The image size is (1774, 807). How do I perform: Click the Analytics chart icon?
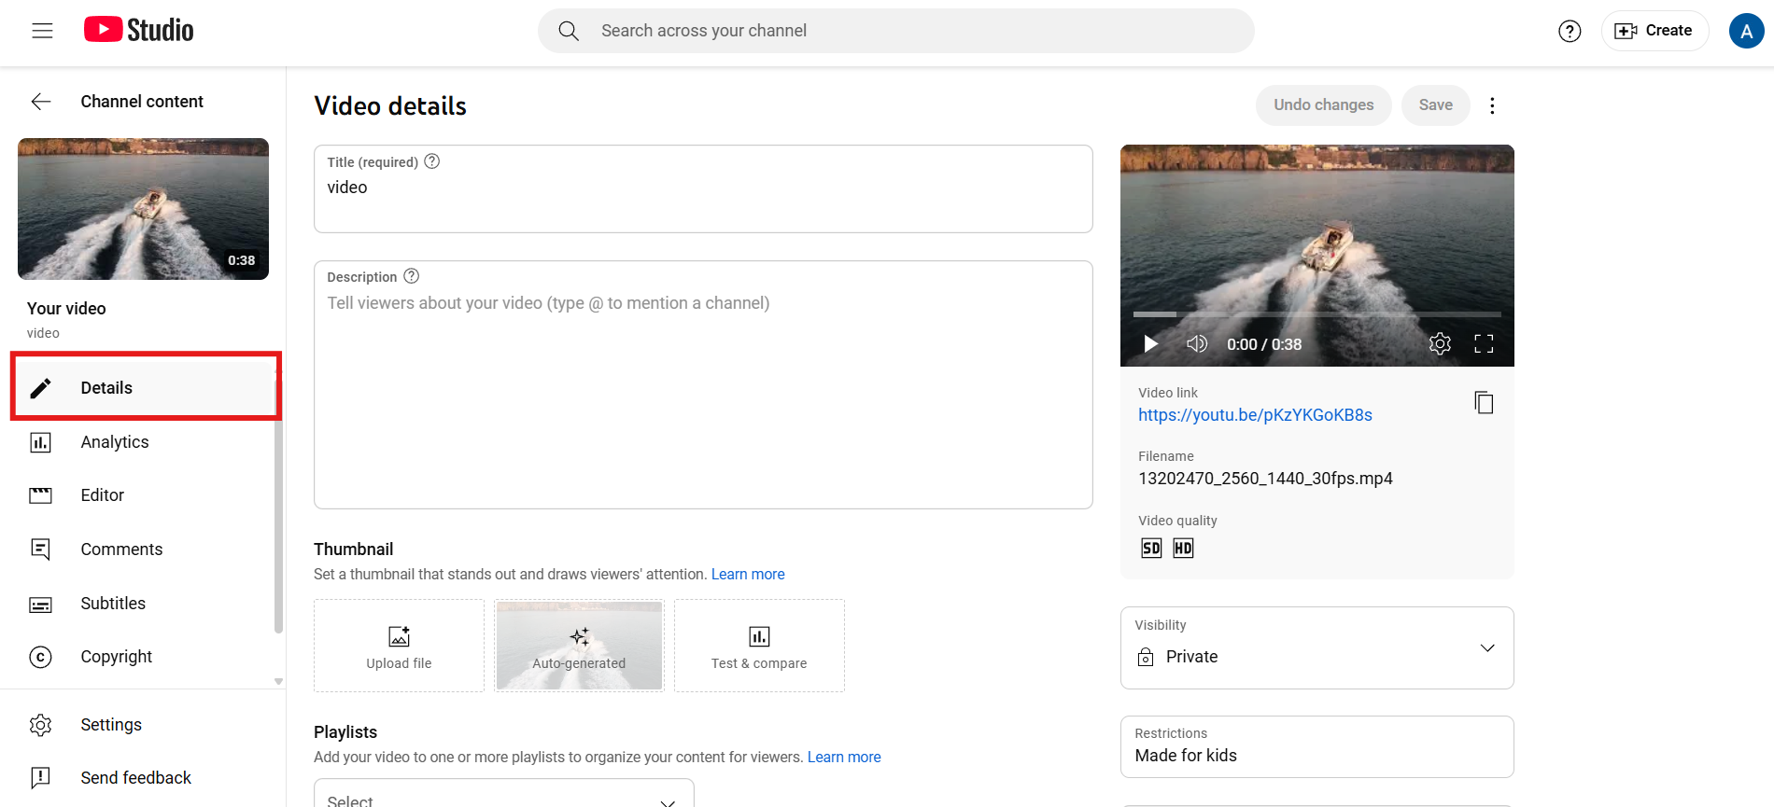pos(40,442)
